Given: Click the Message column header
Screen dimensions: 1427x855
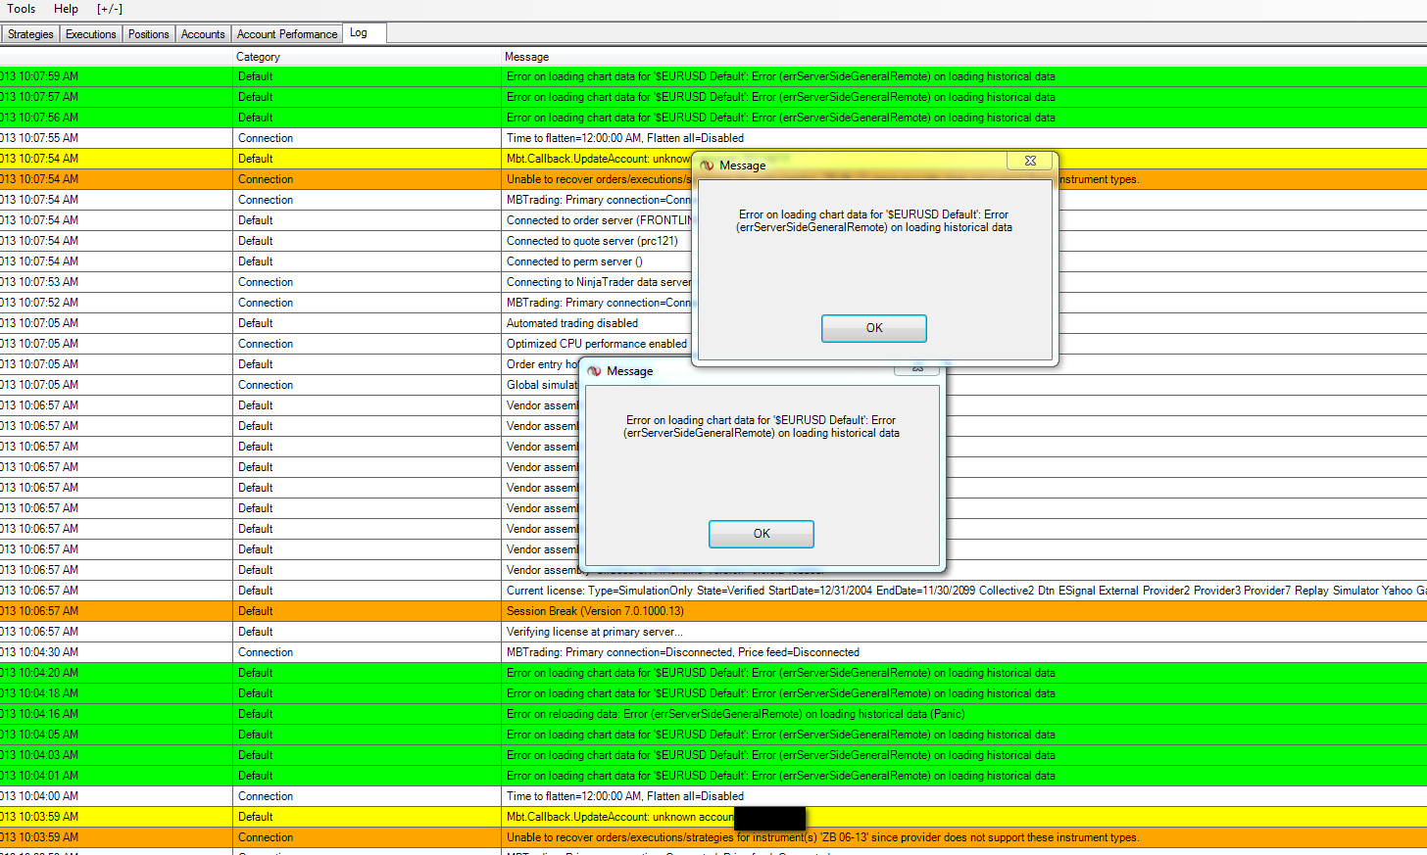Looking at the screenshot, I should [526, 57].
